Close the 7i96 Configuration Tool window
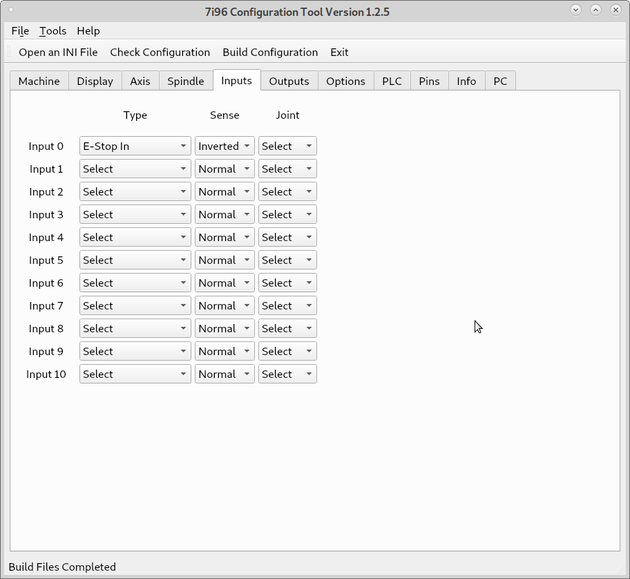This screenshot has height=579, width=630. click(616, 10)
